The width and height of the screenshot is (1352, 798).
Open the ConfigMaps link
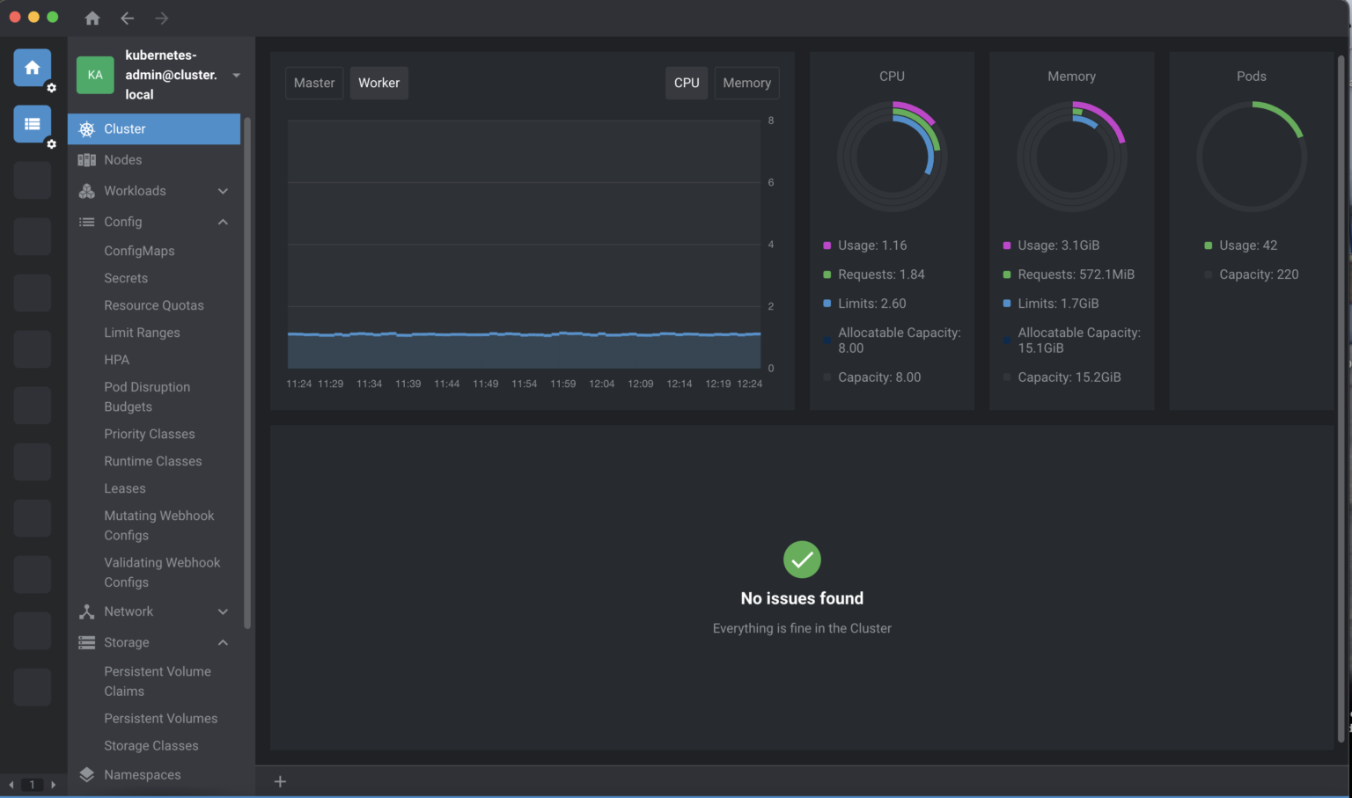point(139,251)
